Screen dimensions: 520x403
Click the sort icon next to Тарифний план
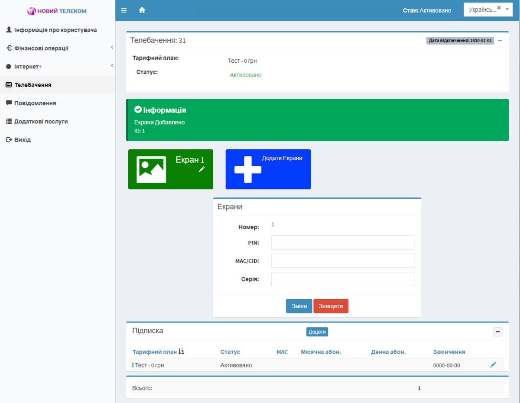point(181,351)
